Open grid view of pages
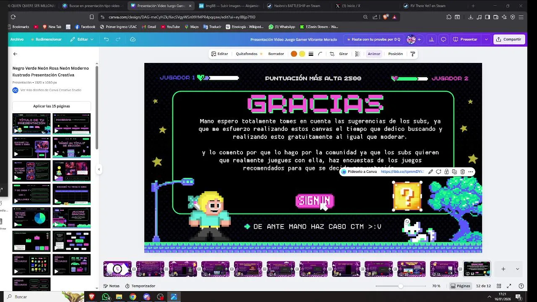537x302 pixels. [x=499, y=286]
